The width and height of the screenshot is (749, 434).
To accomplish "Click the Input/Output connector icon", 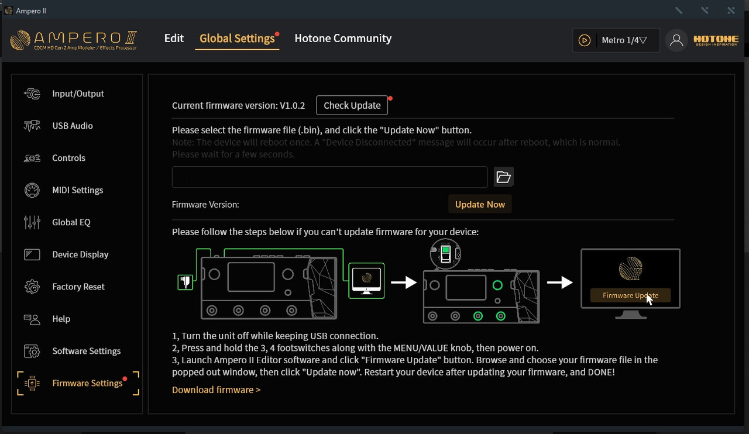I will point(32,94).
